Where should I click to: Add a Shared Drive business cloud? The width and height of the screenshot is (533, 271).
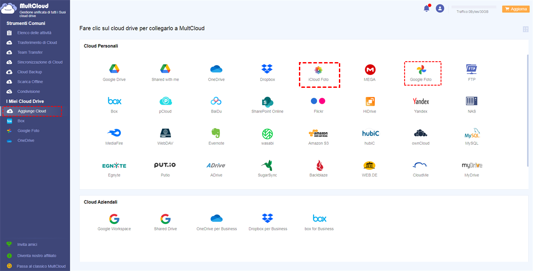click(x=165, y=219)
